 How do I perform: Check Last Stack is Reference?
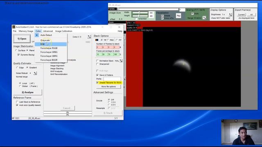pos(17,102)
